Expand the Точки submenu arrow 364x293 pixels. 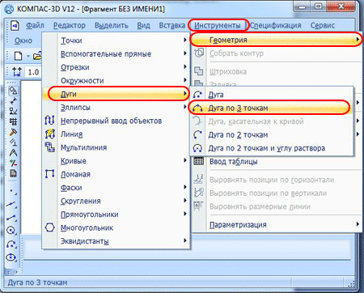tap(185, 40)
